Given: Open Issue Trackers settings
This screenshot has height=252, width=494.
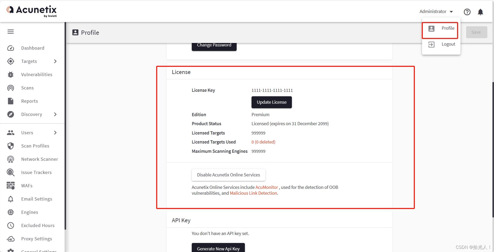Looking at the screenshot, I should (x=36, y=172).
